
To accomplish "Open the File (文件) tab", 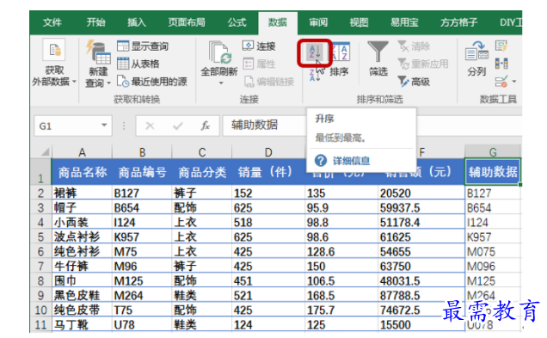I will [x=52, y=22].
